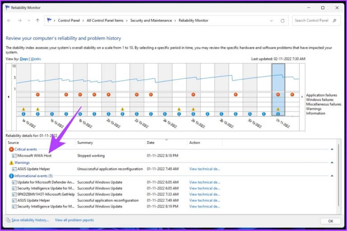Viewport: 347px width, 231px height.
Task: Open View all problem reports
Action: pos(75,220)
